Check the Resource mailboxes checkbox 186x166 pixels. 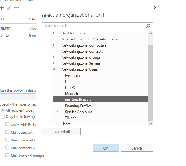tap(7, 140)
